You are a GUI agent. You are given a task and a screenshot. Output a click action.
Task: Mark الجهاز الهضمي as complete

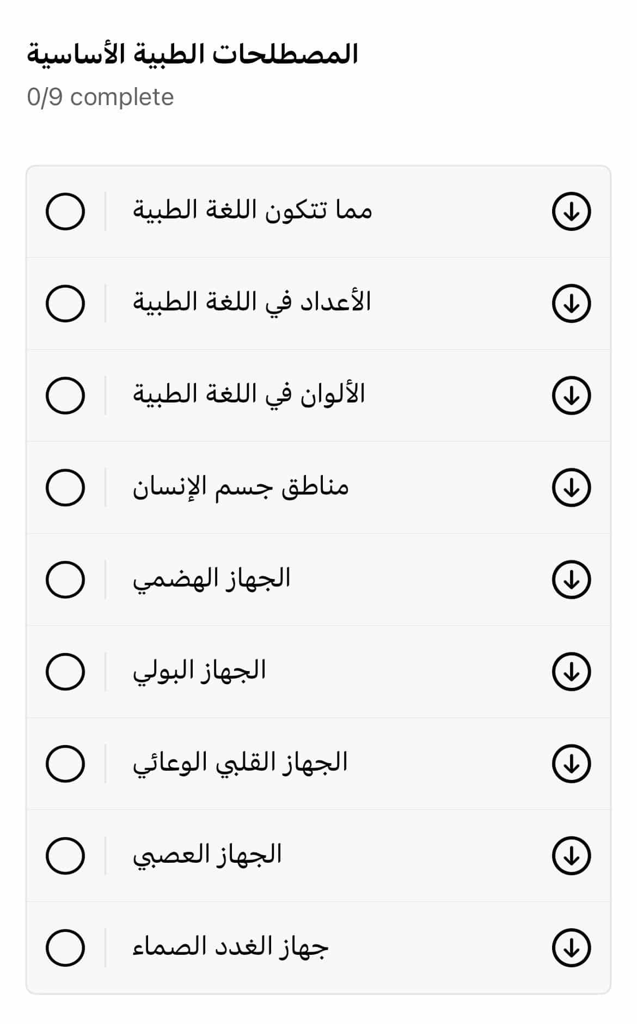65,580
